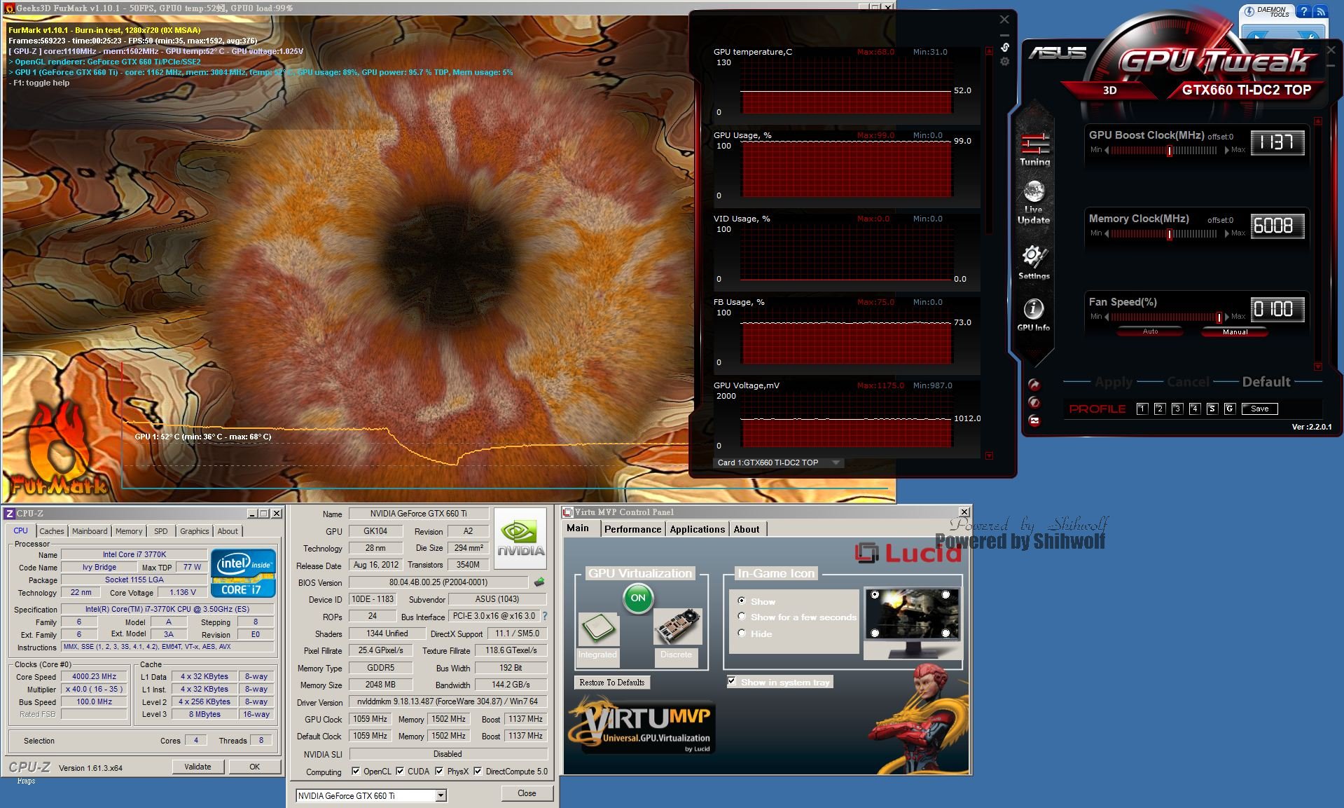Click the Daemon Tools gadget RSS icon
1344x808 pixels.
(x=1319, y=11)
